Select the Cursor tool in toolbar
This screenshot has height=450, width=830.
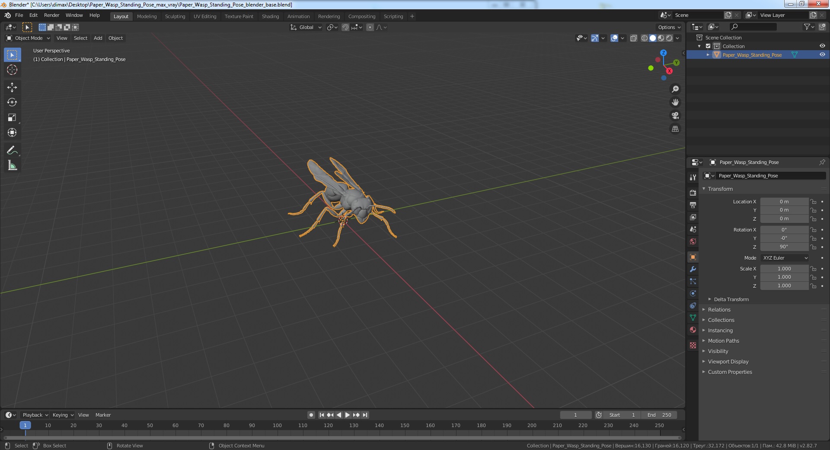click(x=12, y=70)
